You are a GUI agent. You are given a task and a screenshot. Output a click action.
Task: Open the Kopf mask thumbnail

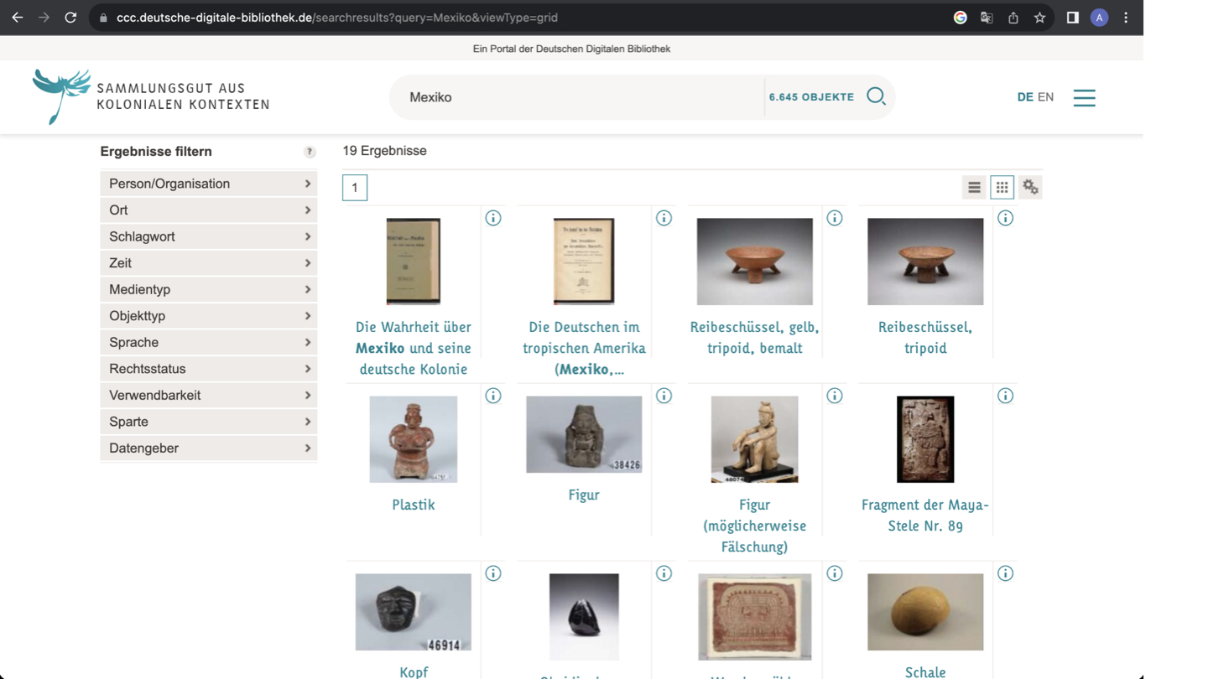413,612
